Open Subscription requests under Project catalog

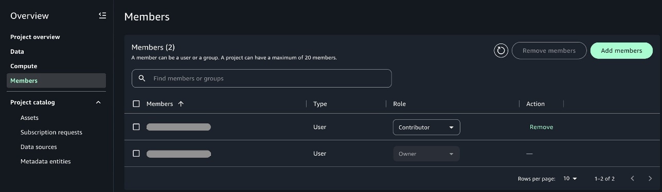coord(51,132)
